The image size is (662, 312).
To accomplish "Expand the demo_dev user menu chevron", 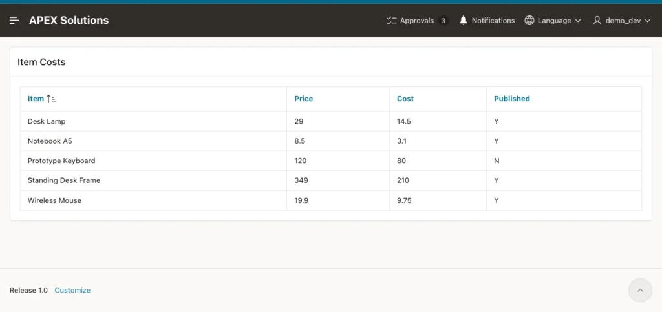I will pos(647,20).
